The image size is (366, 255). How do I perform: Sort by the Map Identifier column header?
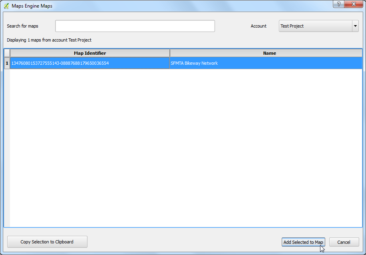[90, 53]
